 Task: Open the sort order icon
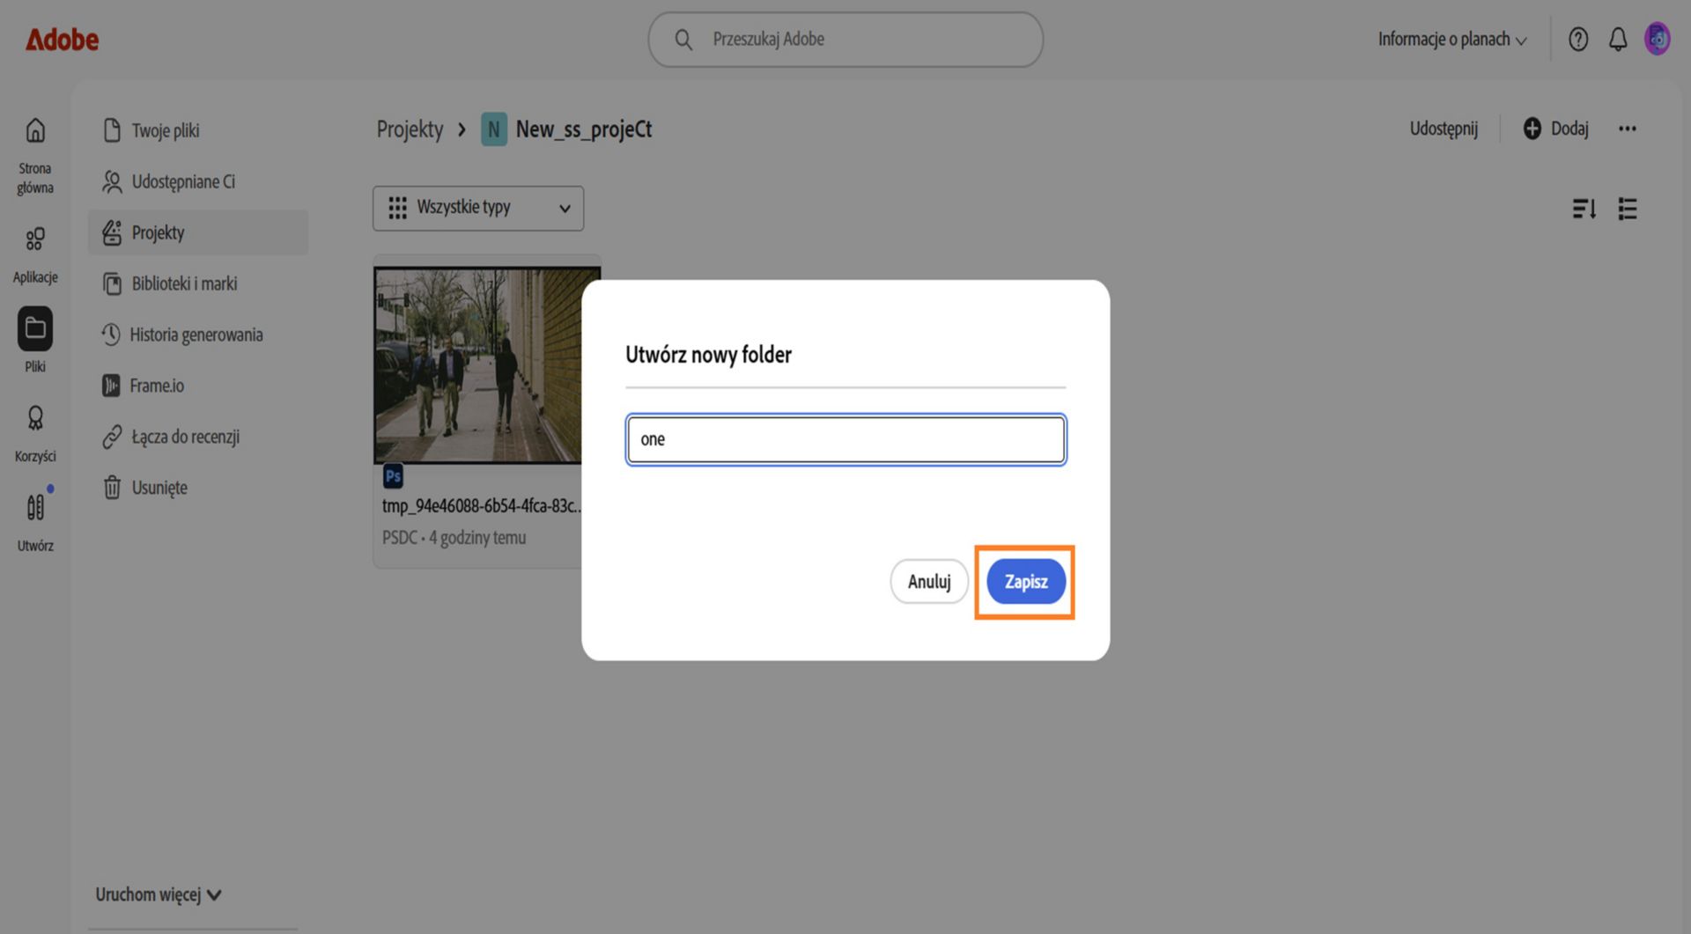pos(1584,209)
